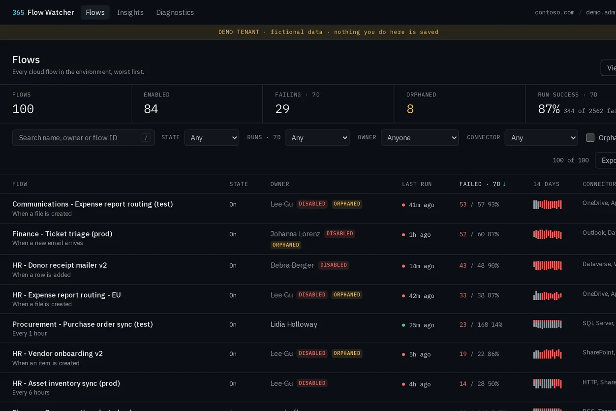
Task: Click owner name Debra Berger
Action: coord(292,265)
